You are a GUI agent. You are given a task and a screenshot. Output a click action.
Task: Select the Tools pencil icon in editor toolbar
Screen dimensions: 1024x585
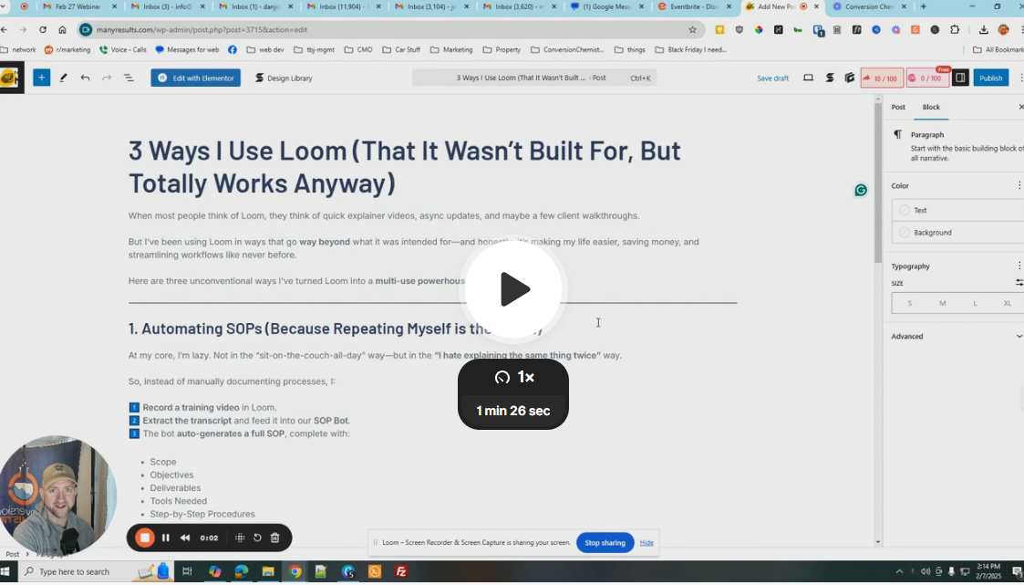pos(63,78)
